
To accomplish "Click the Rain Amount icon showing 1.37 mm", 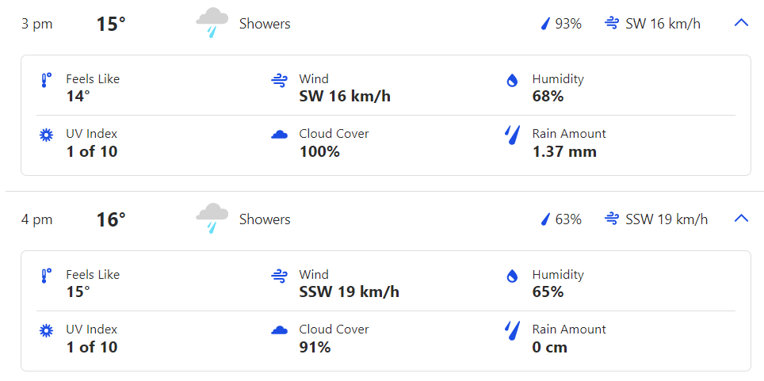I will [512, 135].
